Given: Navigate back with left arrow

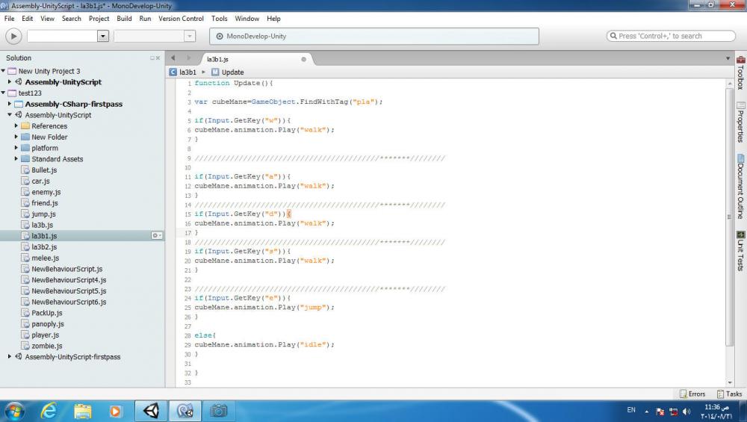Looking at the screenshot, I should (173, 58).
